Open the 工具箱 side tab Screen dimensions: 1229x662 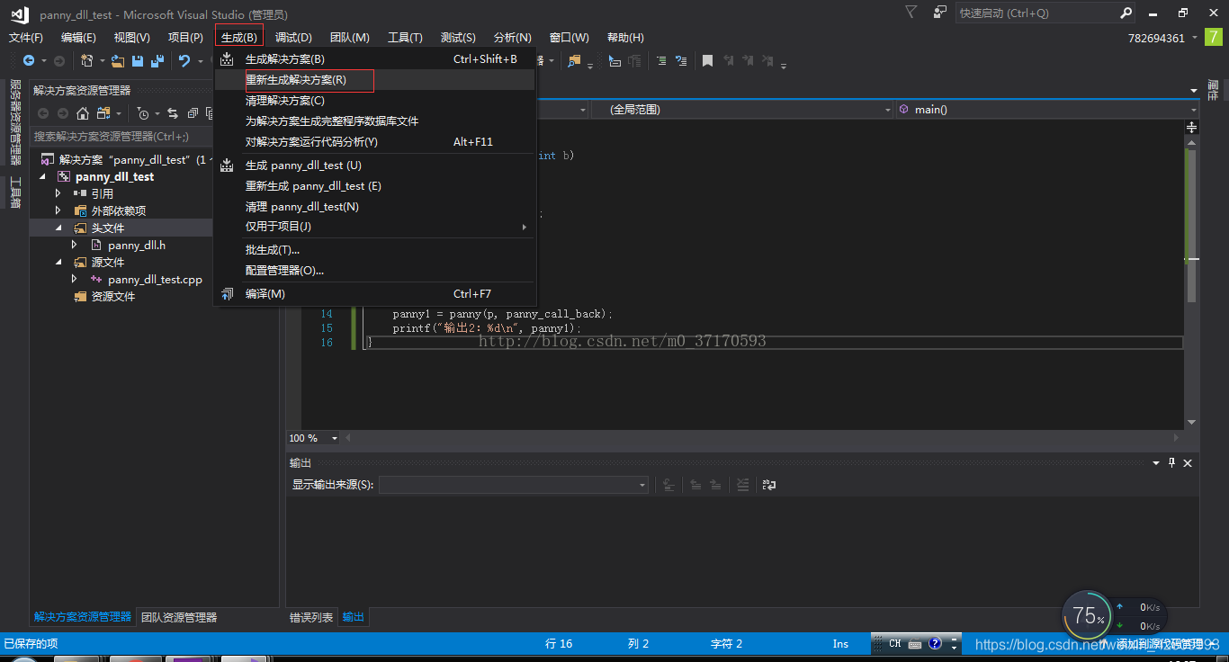point(15,193)
